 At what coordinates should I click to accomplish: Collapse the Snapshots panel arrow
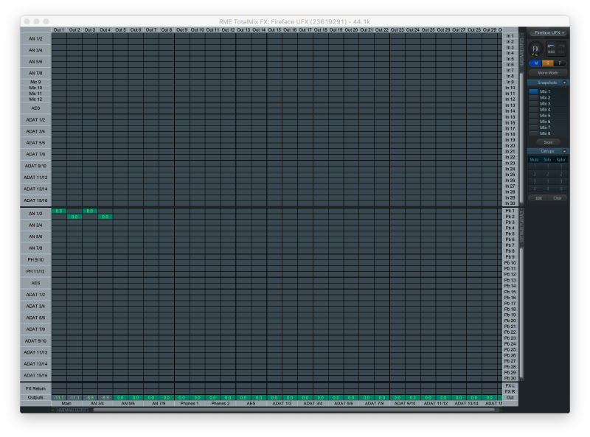pos(564,83)
